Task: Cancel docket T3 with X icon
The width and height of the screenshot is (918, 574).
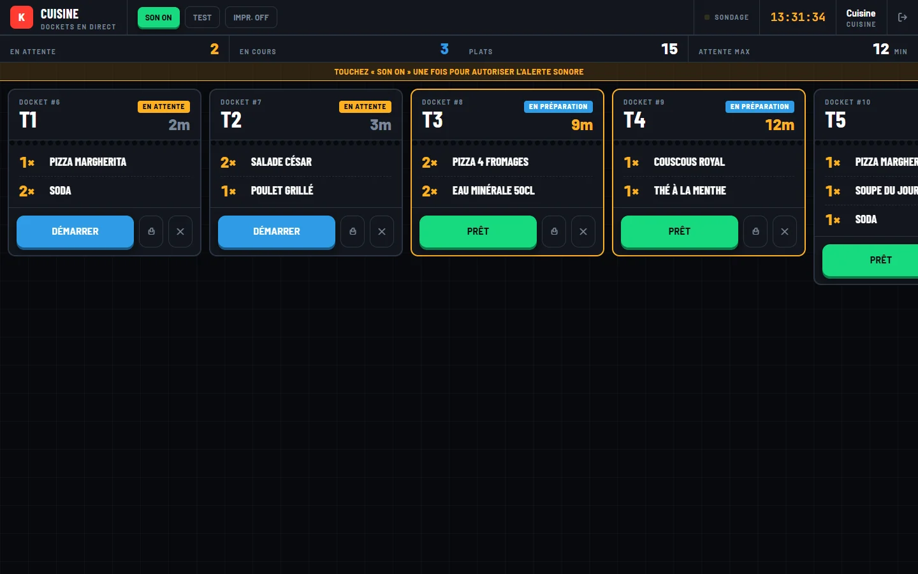Action: (x=583, y=232)
